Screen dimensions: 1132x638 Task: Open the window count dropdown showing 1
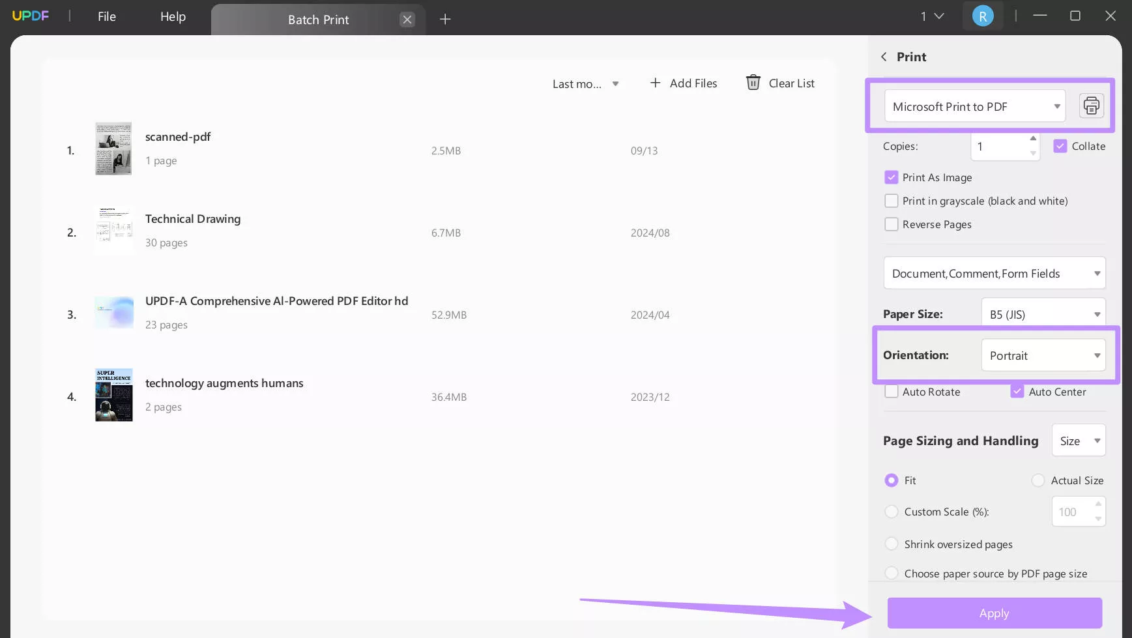pyautogui.click(x=932, y=16)
